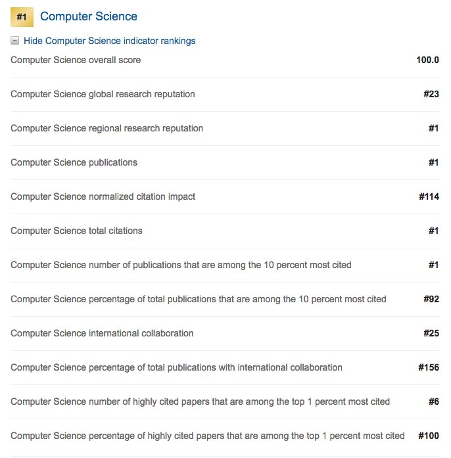Select the #23 global reputation rank
The width and height of the screenshot is (451, 458).
click(x=431, y=94)
